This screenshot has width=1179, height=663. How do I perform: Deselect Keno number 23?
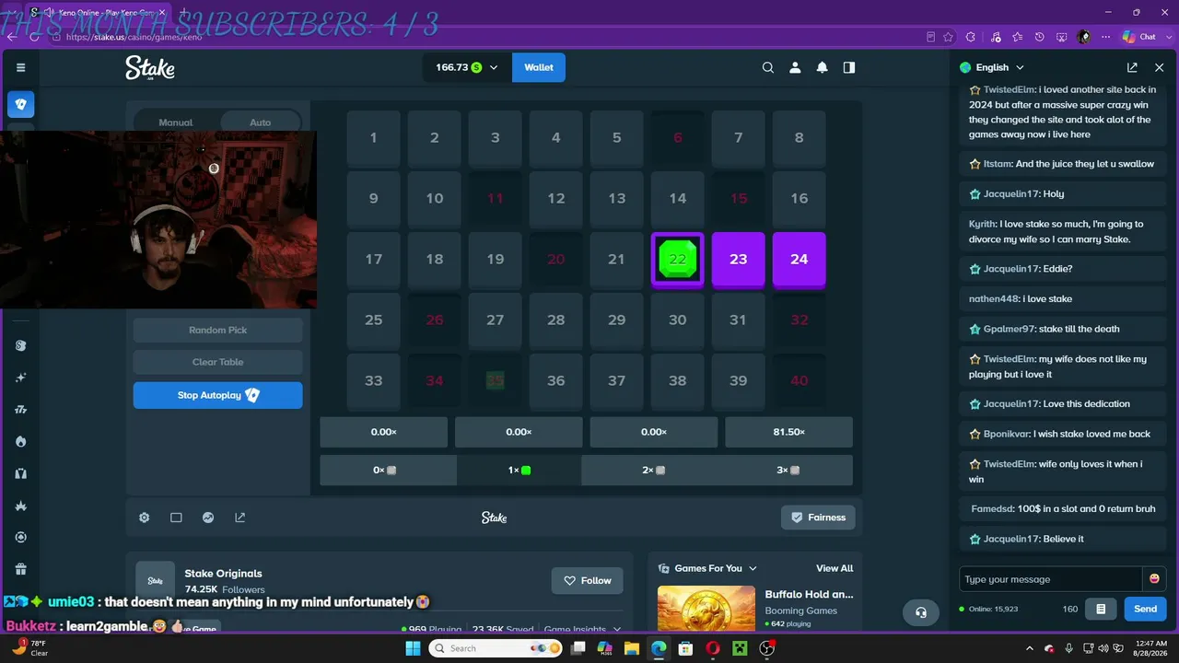(739, 260)
